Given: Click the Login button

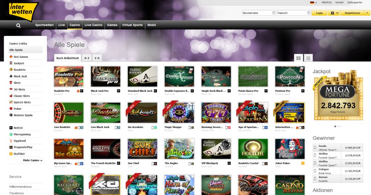Looking at the screenshot, I should tap(319, 13).
